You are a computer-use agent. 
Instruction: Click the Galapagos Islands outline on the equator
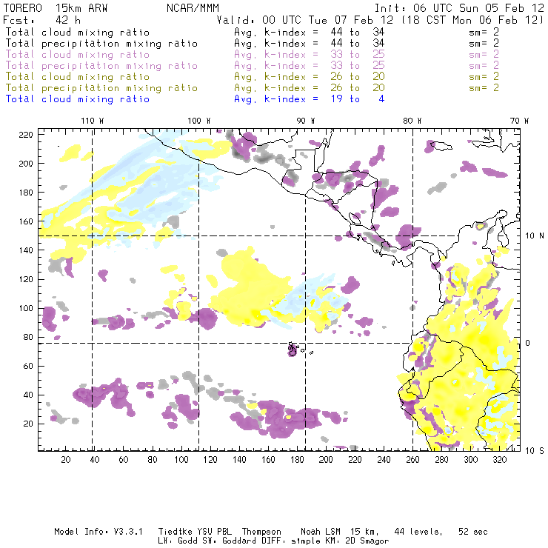point(293,350)
